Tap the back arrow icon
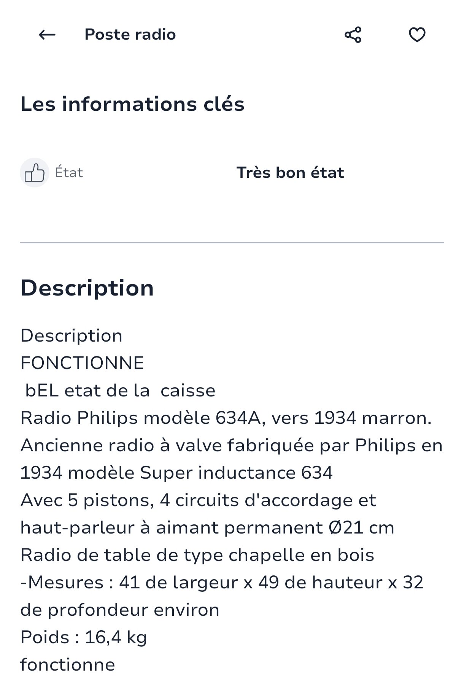The image size is (464, 690). (x=47, y=35)
